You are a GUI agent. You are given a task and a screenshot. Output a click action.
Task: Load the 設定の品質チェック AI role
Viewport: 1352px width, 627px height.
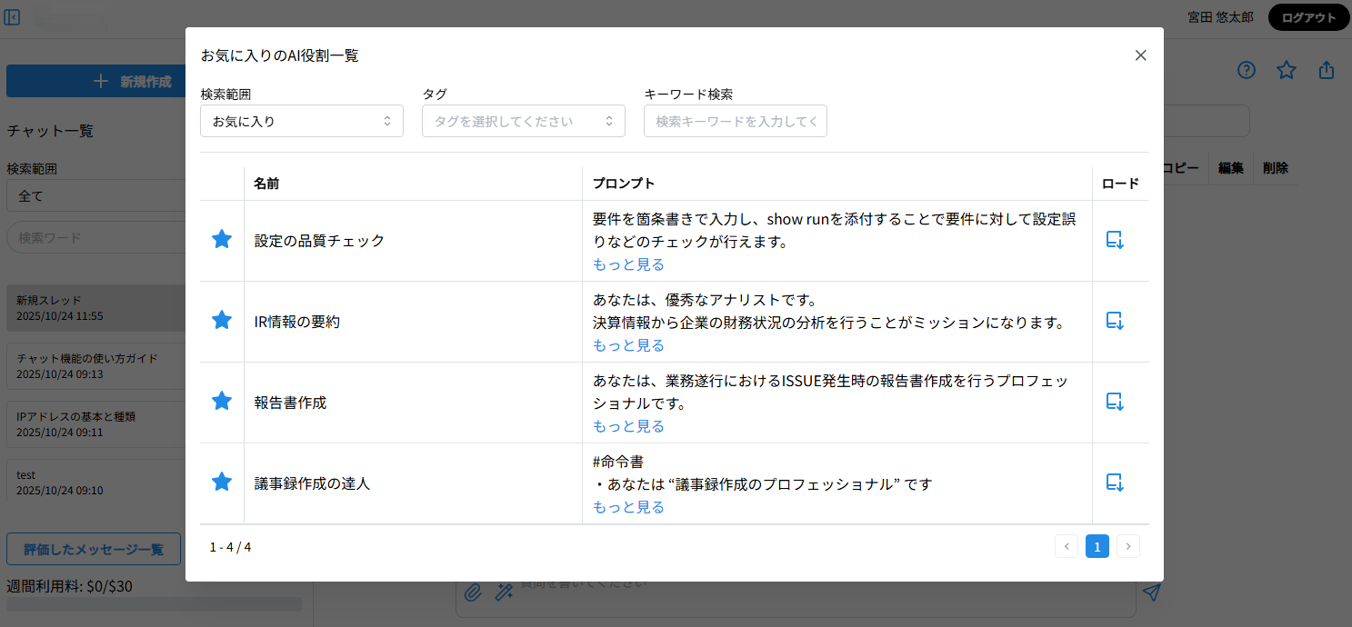(1115, 240)
